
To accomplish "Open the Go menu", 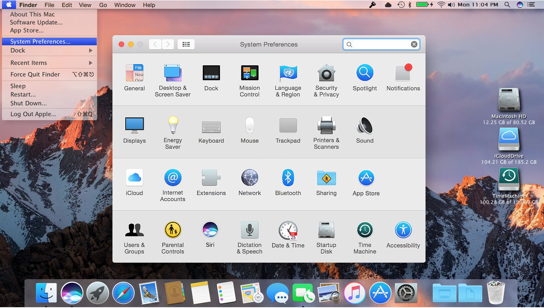I will click(103, 5).
